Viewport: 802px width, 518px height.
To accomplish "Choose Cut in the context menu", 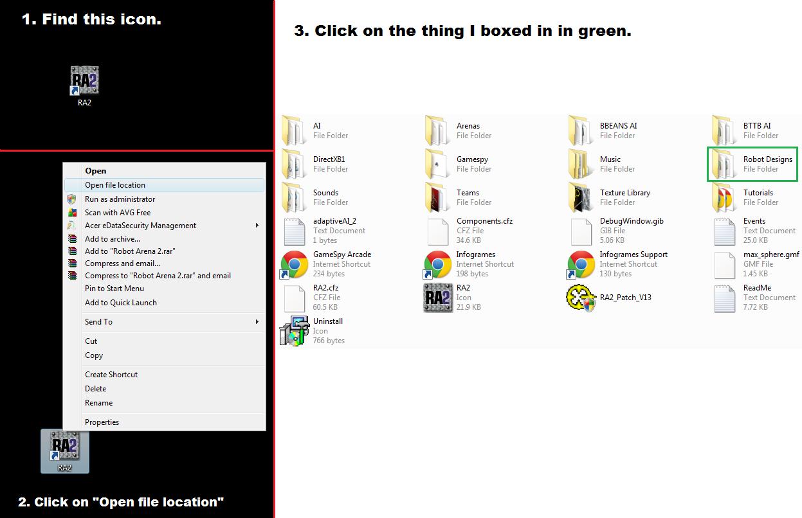I will (x=164, y=341).
